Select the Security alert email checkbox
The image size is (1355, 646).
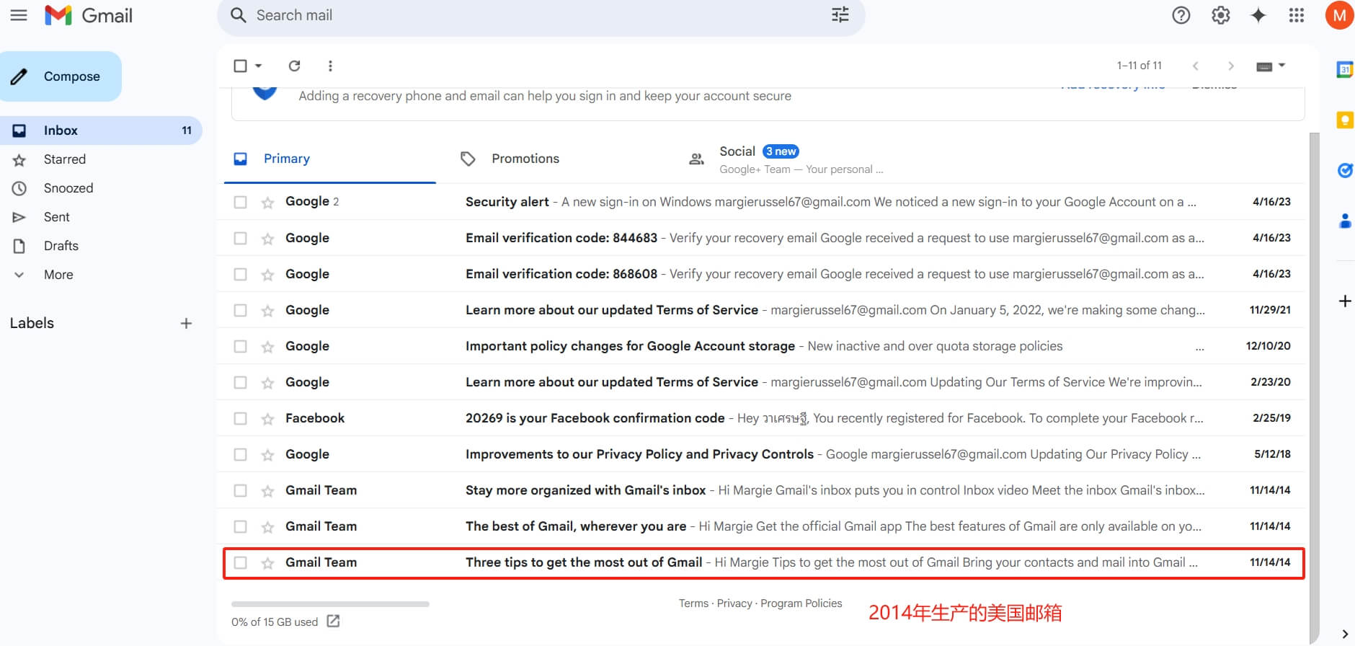[240, 202]
